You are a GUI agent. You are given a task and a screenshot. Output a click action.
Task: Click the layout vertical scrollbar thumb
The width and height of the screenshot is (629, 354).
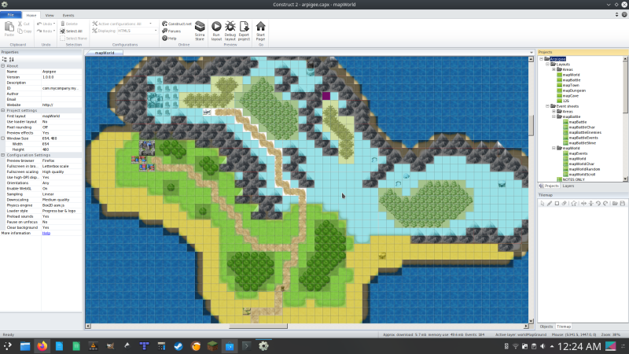point(532,126)
